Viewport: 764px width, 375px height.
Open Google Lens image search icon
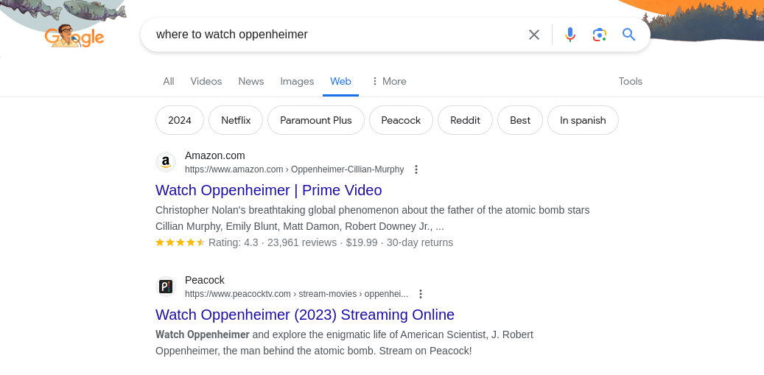click(599, 35)
